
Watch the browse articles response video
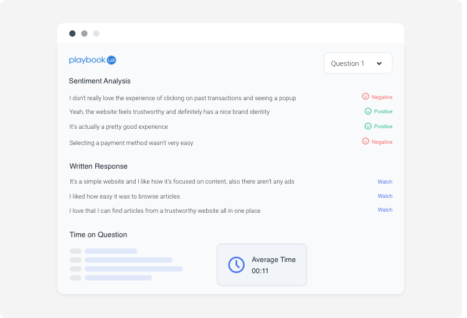[x=385, y=196]
